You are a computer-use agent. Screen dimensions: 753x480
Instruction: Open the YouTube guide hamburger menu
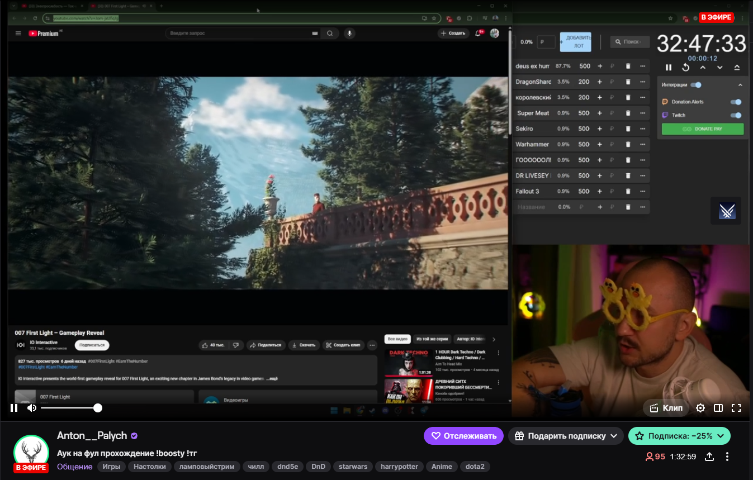coord(18,34)
